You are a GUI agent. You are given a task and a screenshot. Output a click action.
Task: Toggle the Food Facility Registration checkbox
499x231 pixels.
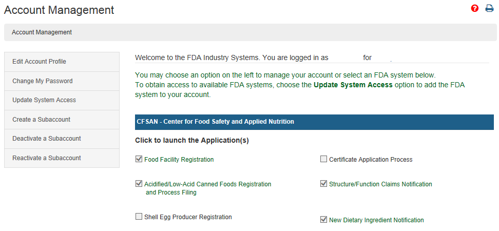pos(139,159)
